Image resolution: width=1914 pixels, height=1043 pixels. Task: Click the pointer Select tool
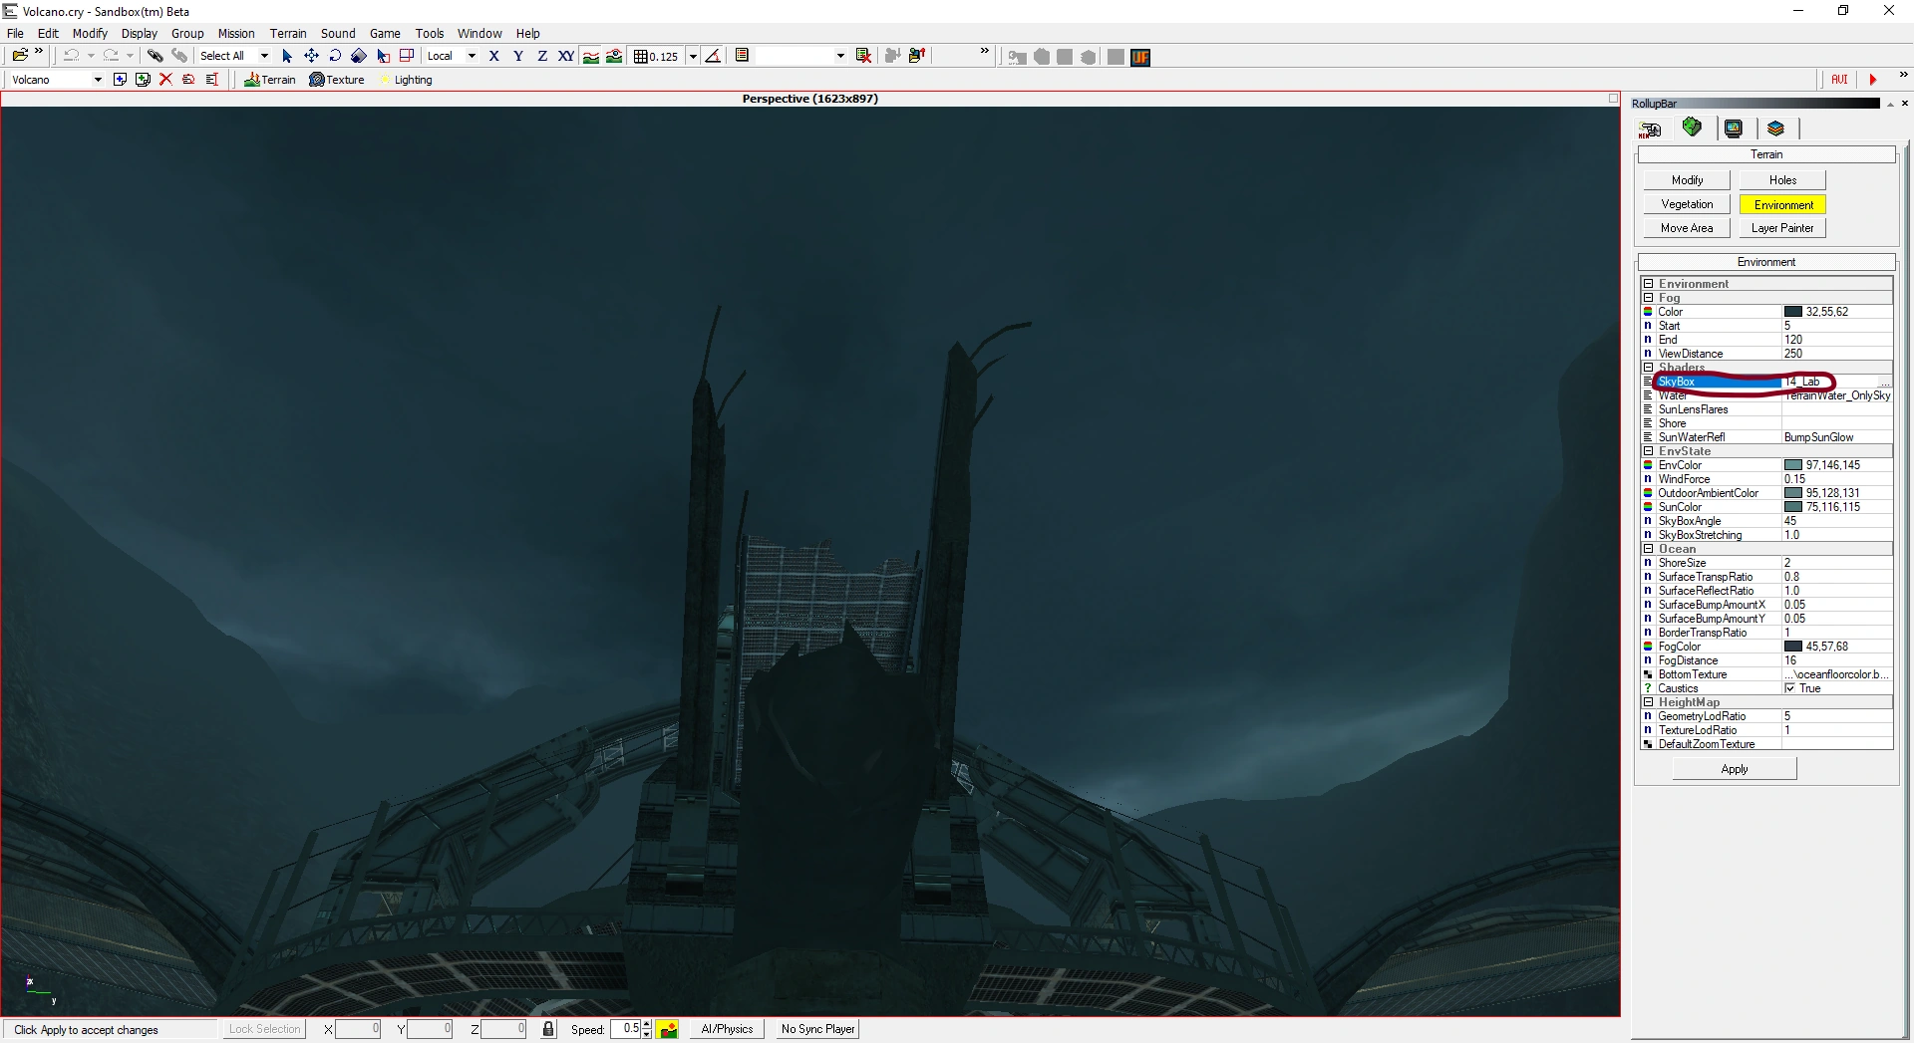[x=287, y=56]
